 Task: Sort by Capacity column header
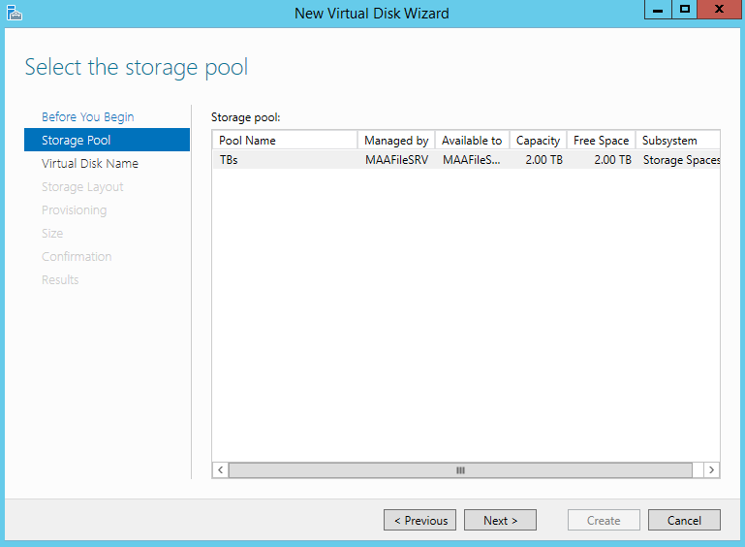[x=538, y=141]
